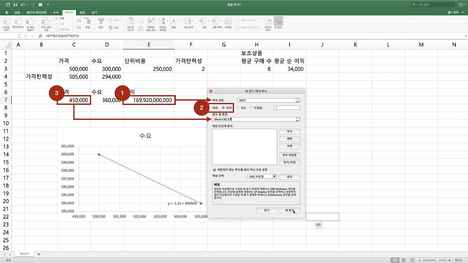This screenshot has width=468, height=263.
Task: Switch to the 수식 tab
Action: 56,12
